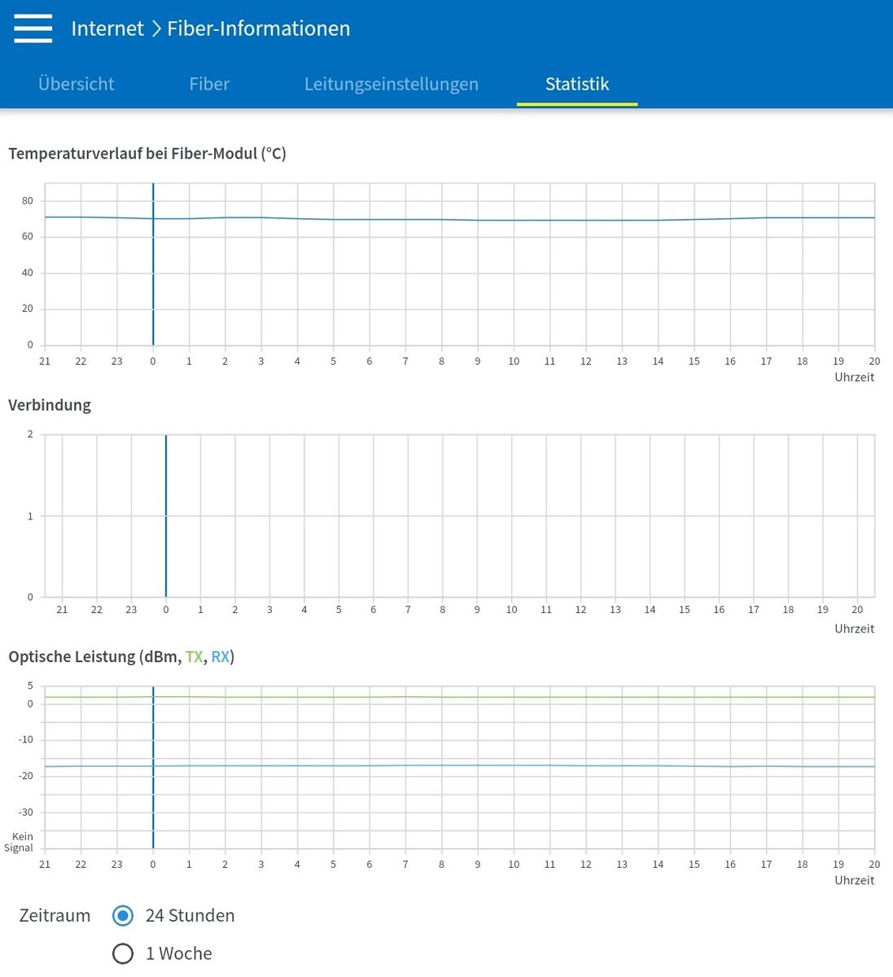Click the midnight marker in temperature chart
This screenshot has width=893, height=977.
click(x=153, y=265)
